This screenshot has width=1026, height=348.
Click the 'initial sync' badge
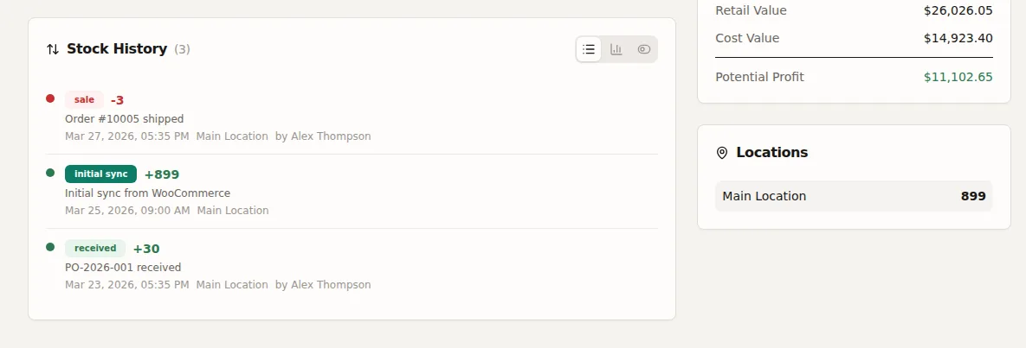point(100,174)
